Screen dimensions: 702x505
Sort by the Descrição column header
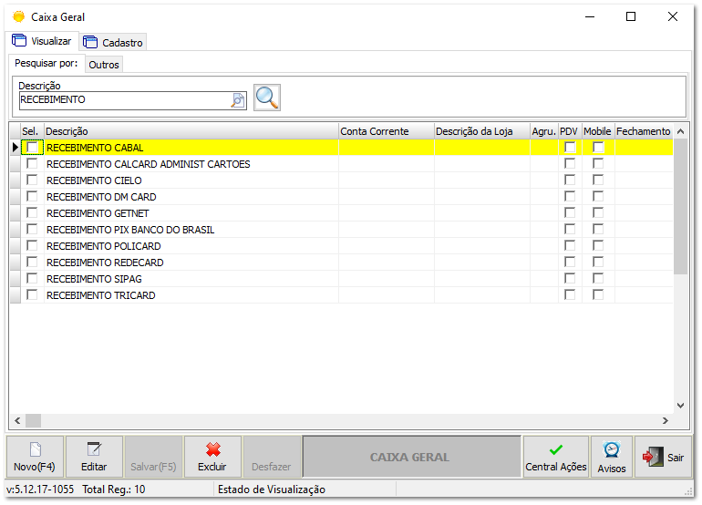191,131
